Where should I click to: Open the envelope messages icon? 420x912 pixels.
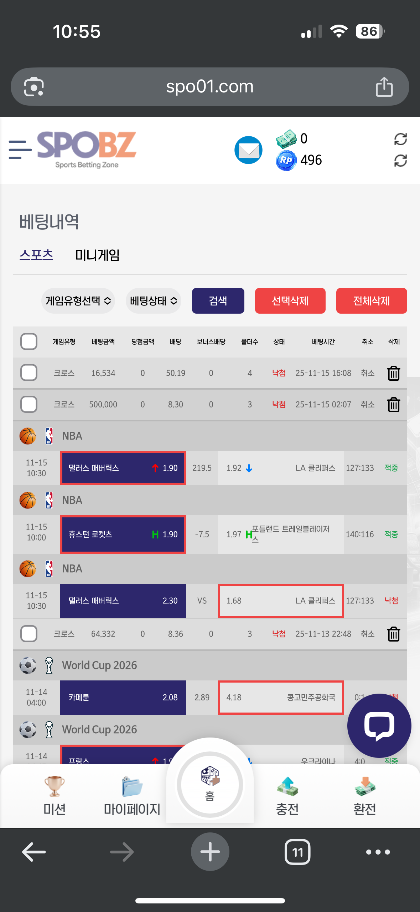coord(248,150)
